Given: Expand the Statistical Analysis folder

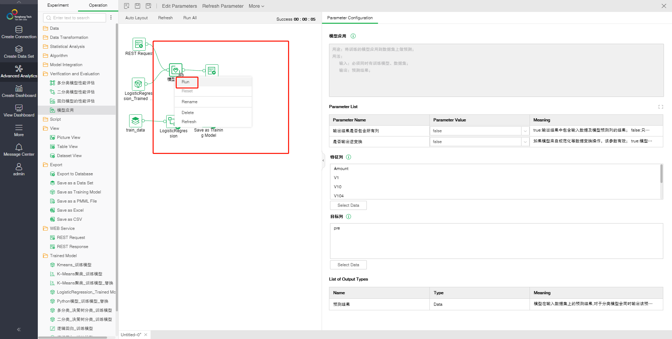Looking at the screenshot, I should coord(64,47).
